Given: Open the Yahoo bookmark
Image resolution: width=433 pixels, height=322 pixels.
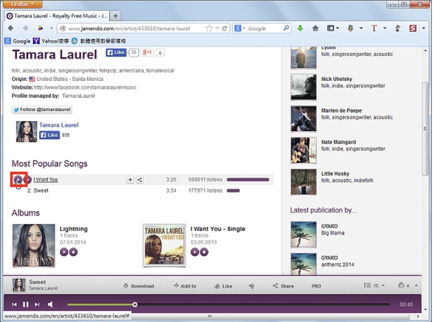Looking at the screenshot, I should [x=51, y=41].
